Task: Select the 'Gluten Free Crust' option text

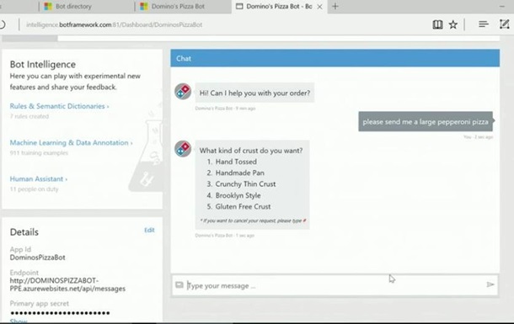Action: [x=243, y=206]
